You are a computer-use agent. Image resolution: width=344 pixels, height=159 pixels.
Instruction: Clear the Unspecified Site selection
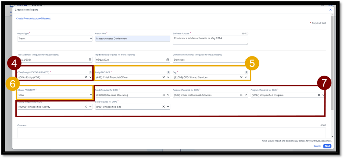(164, 107)
